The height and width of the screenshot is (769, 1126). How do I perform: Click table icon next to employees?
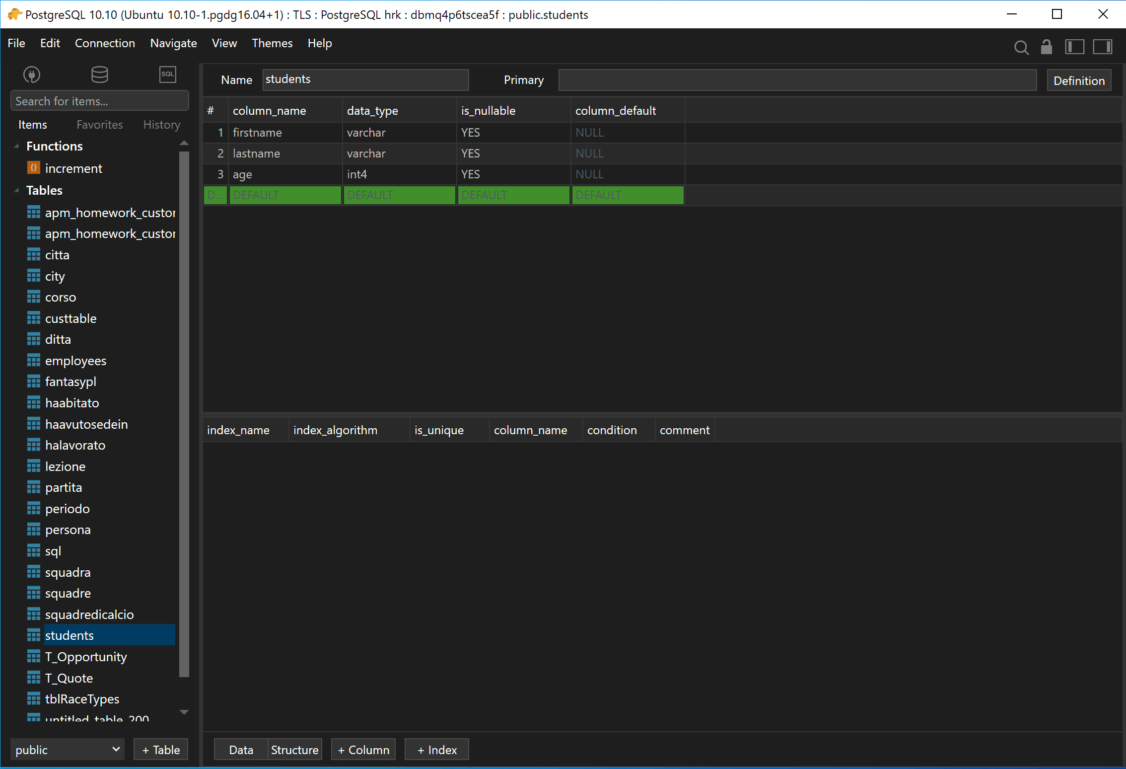(x=33, y=361)
